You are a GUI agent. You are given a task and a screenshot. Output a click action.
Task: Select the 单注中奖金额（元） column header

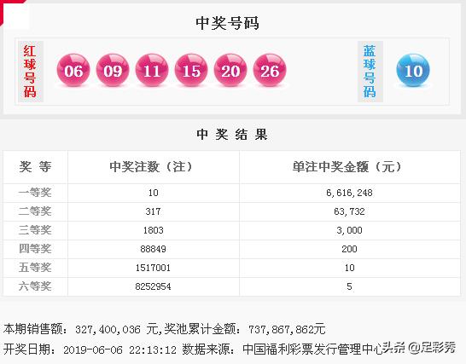(347, 166)
